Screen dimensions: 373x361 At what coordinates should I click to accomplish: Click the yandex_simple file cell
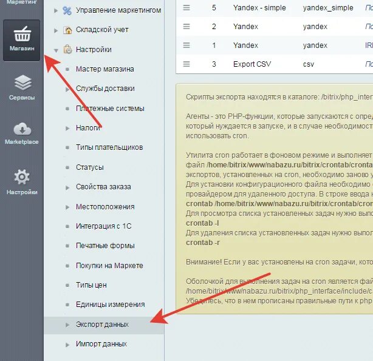[x=328, y=8]
